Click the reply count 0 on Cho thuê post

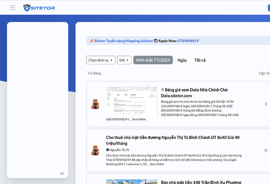266,150
